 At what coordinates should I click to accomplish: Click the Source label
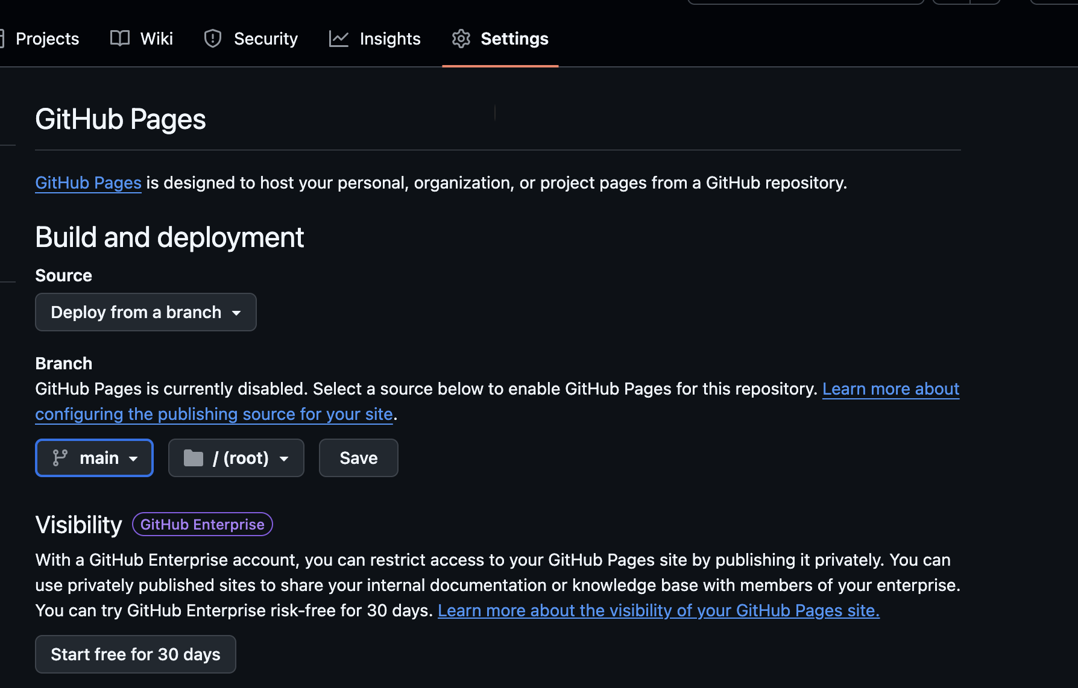pyautogui.click(x=63, y=275)
